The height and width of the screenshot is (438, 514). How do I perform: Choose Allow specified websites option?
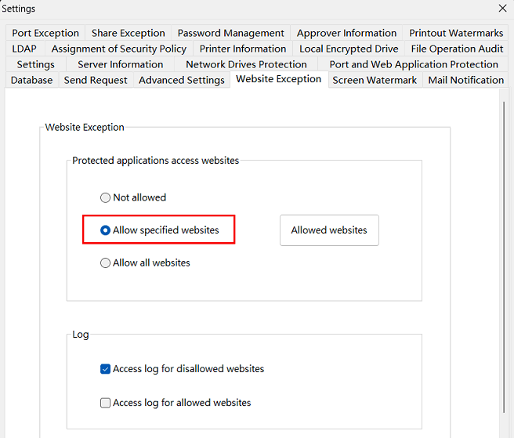click(x=105, y=230)
